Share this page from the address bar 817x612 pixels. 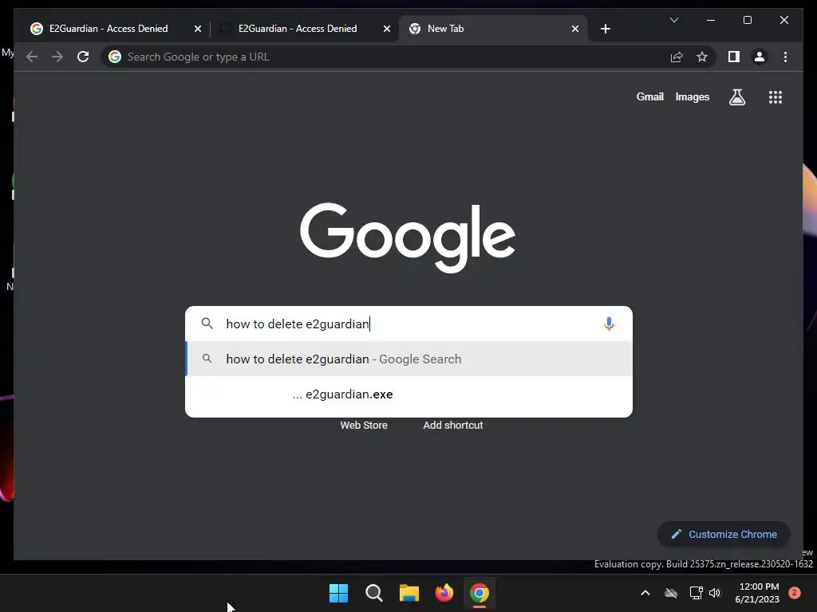[x=677, y=57]
